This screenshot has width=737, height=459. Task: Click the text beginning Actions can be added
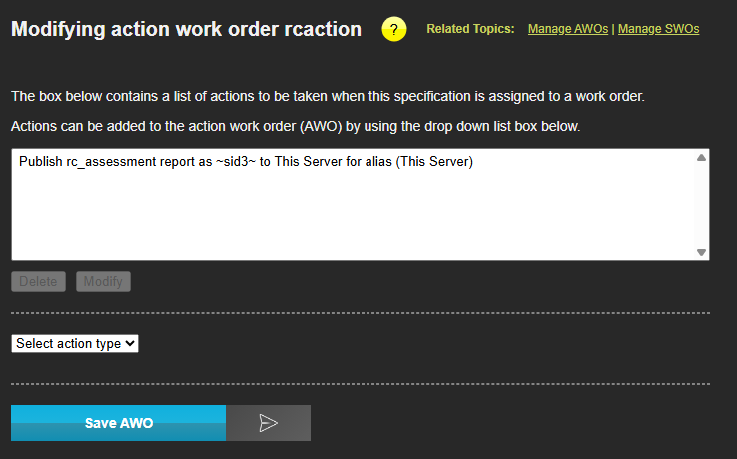[x=296, y=127]
